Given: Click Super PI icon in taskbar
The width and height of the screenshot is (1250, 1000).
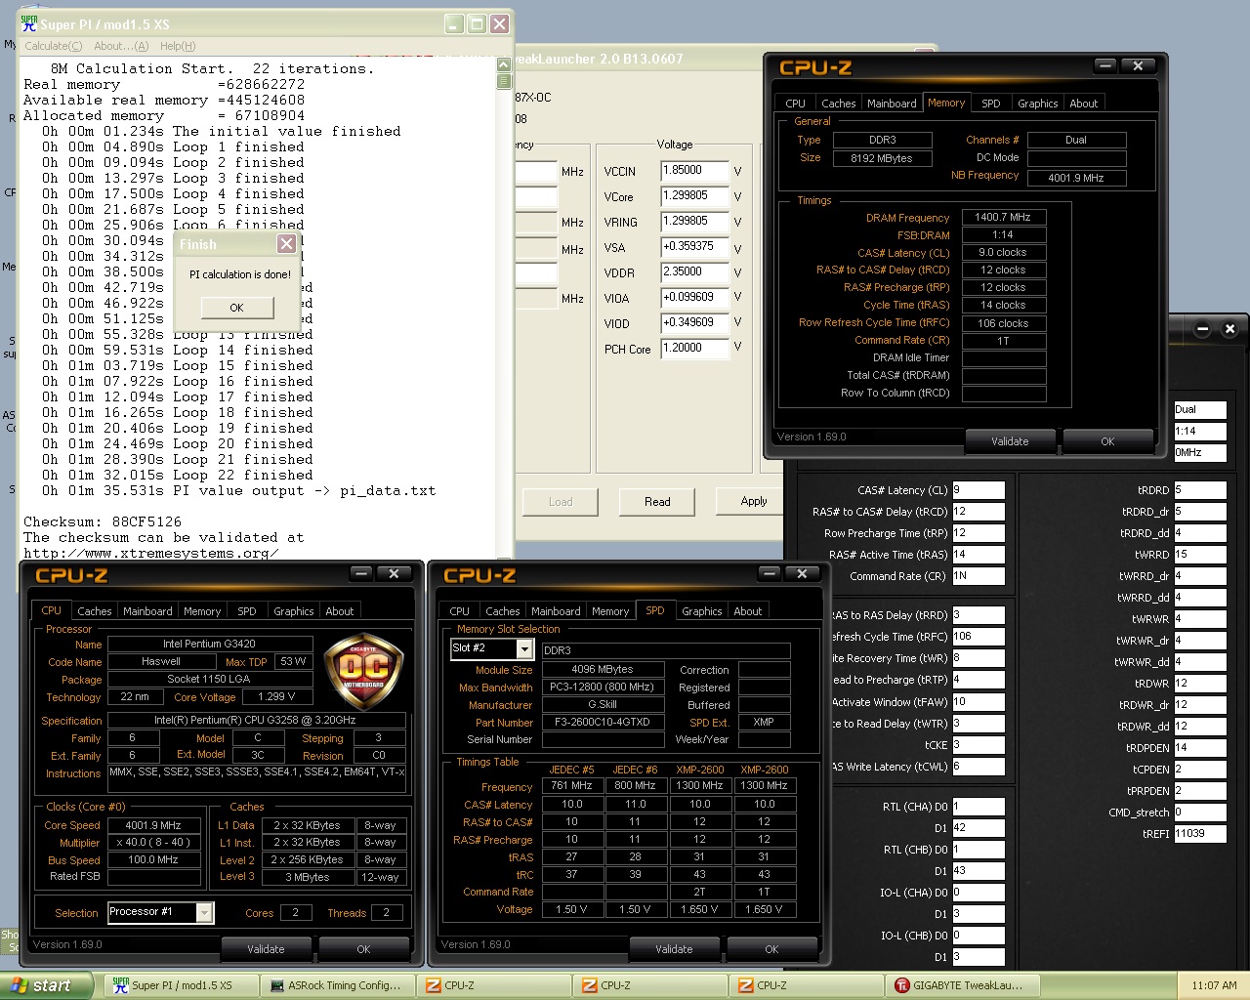Looking at the screenshot, I should [x=121, y=985].
